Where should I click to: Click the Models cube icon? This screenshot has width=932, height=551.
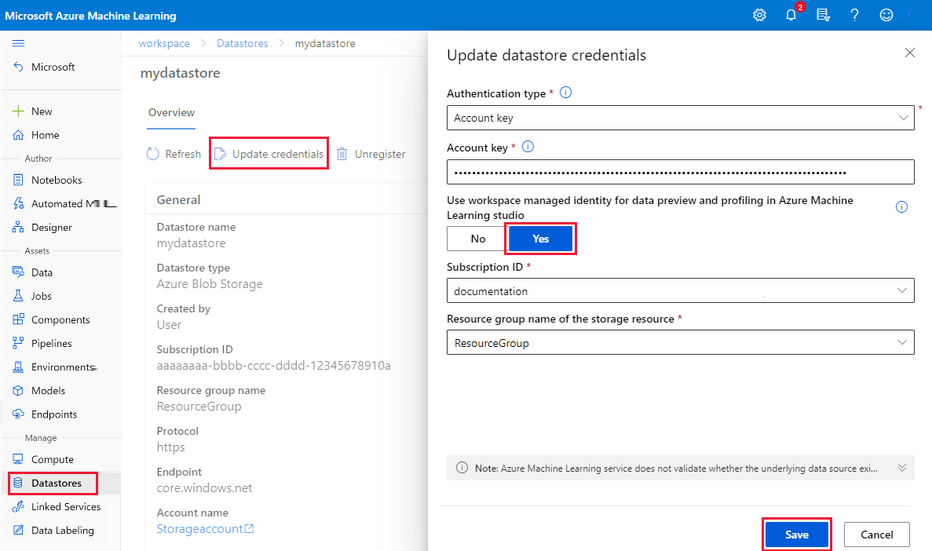18,391
